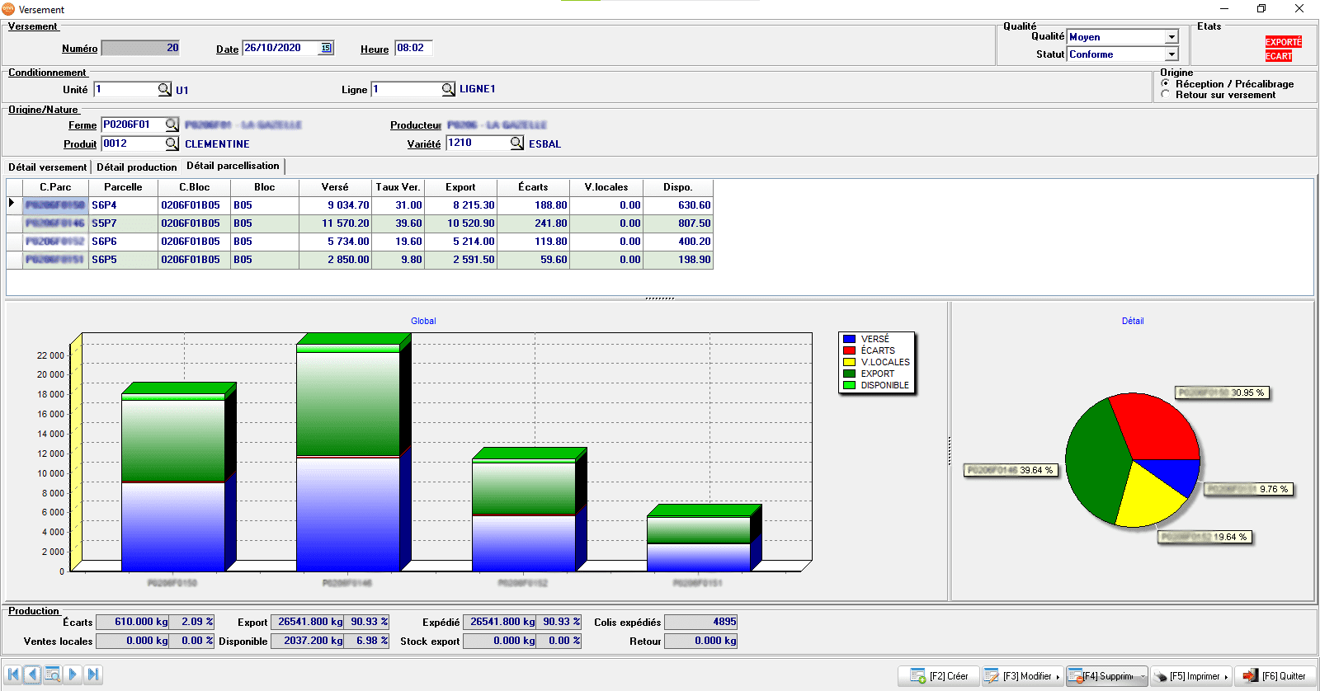
Task: Select the row selector for parcelle S6P4
Action: 14,204
